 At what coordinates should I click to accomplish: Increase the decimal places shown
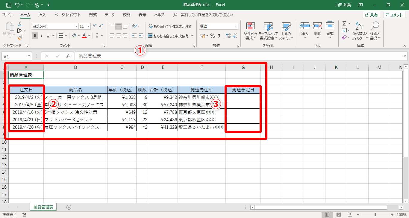tap(228, 36)
